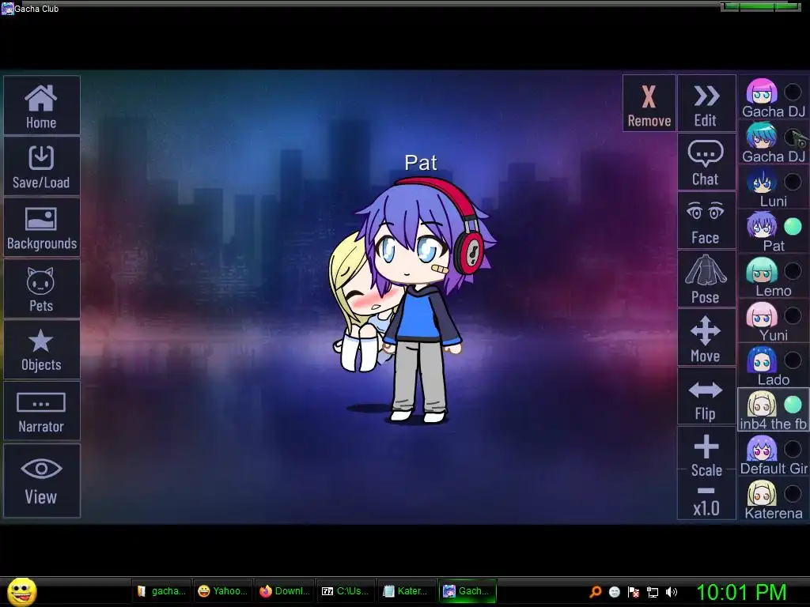Switch to the C:\Us... 7-Zip taskbar item
This screenshot has width=810, height=607.
tap(346, 591)
